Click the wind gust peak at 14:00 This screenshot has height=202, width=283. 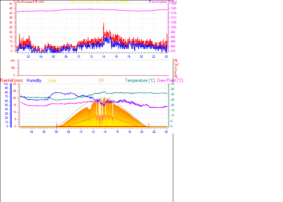[x=104, y=24]
